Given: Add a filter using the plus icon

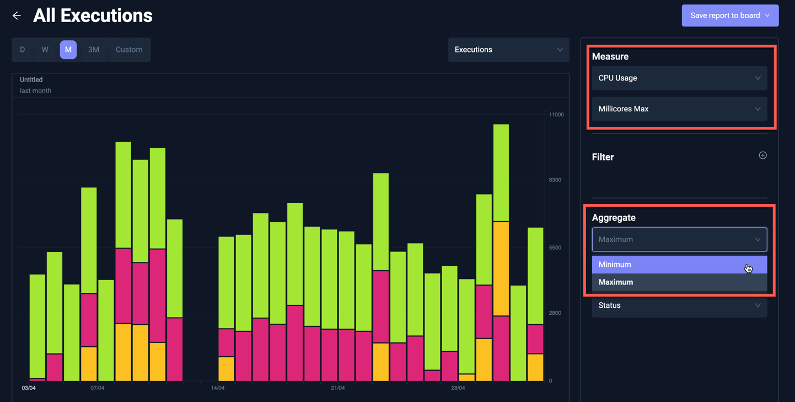Looking at the screenshot, I should tap(763, 155).
